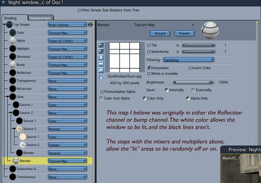This screenshot has height=183, width=261.
Task: Click the Refraction channel sphere icon
Action: click(13, 88)
